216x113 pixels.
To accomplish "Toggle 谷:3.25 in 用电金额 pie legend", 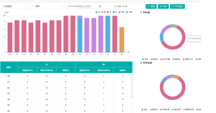I will click(176, 109).
